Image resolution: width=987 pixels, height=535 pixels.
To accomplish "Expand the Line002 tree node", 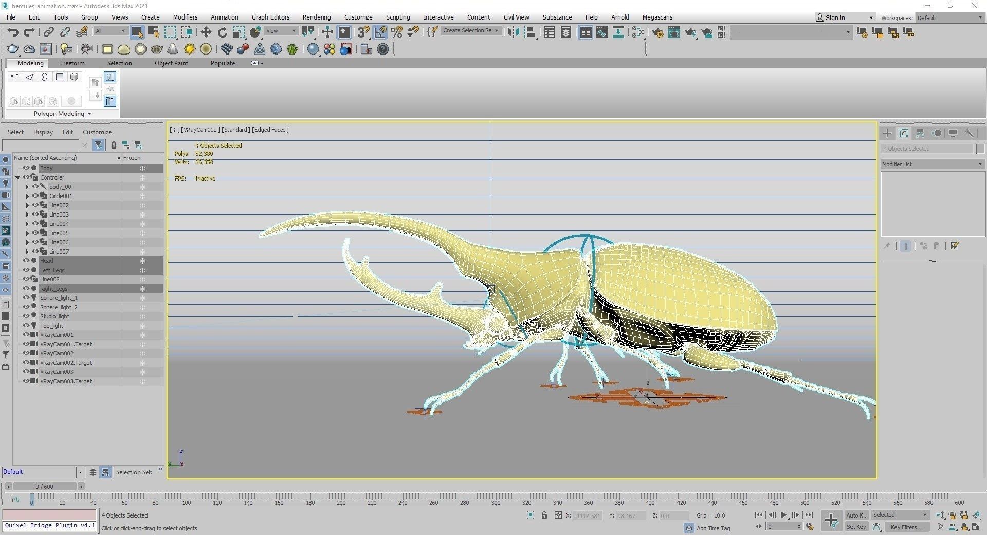I will point(27,205).
